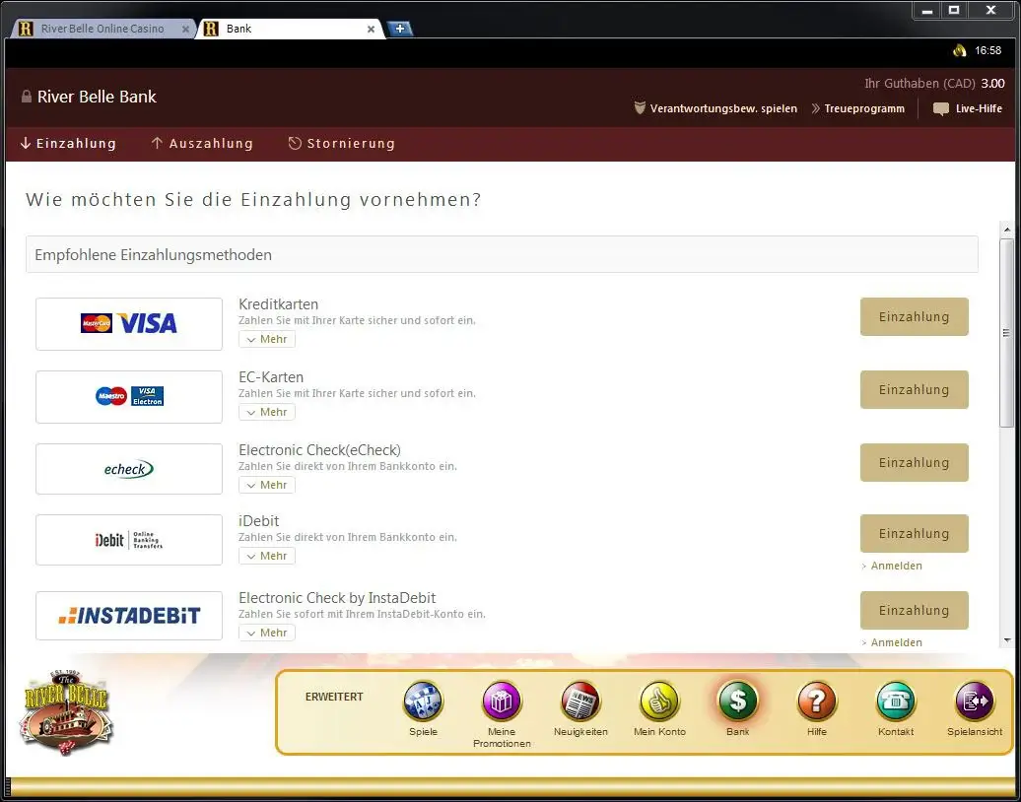
Task: Expand Mehr under Electronic Check(eCheck)
Action: point(267,485)
